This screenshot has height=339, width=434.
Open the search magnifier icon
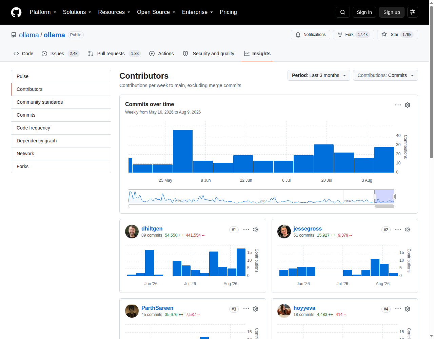point(343,12)
